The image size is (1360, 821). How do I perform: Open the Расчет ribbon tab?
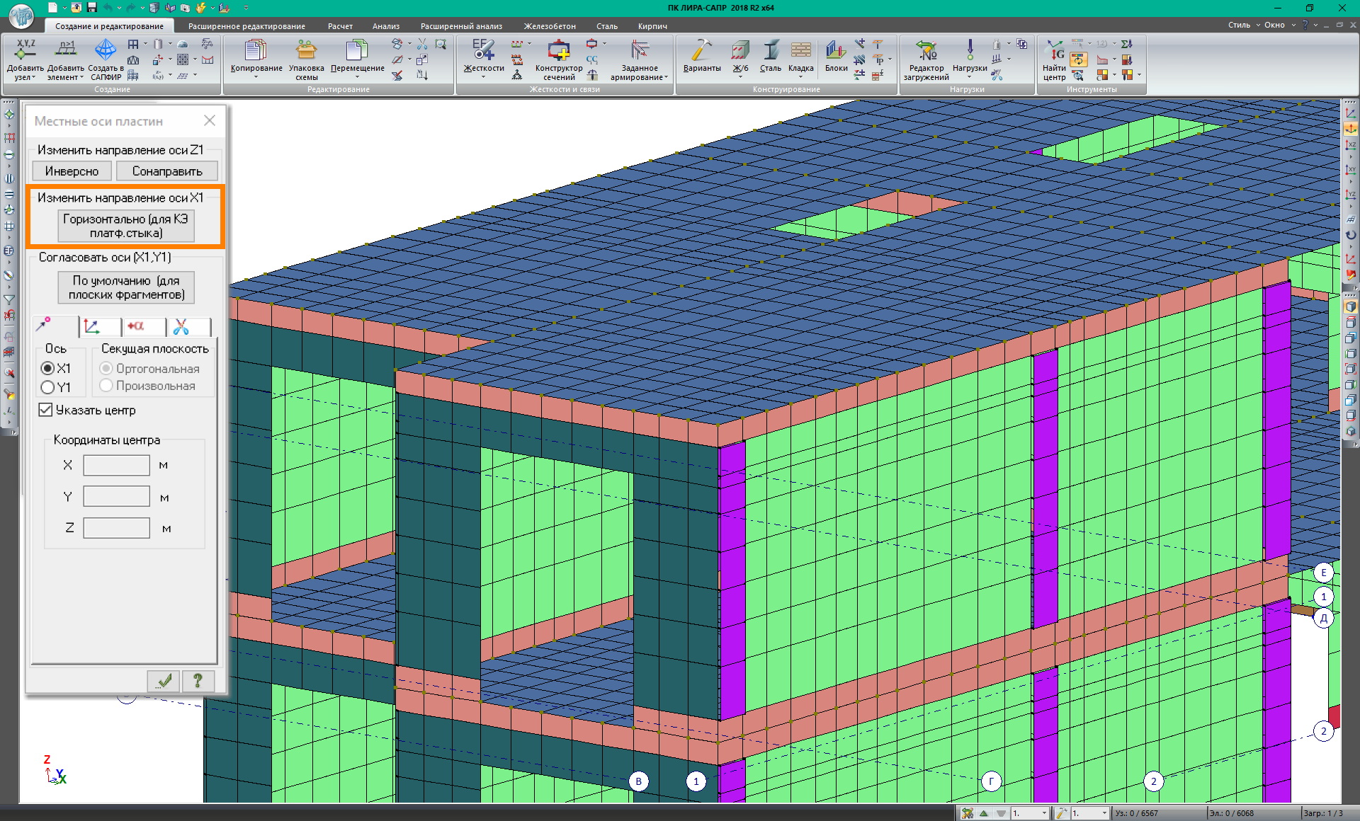click(340, 26)
